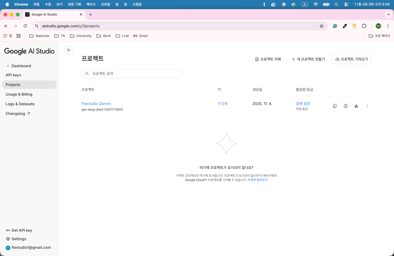
Task: Click the creation date 2025. 11. 4.
Action: pyautogui.click(x=262, y=103)
